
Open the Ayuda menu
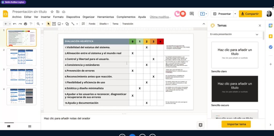(x=142, y=17)
